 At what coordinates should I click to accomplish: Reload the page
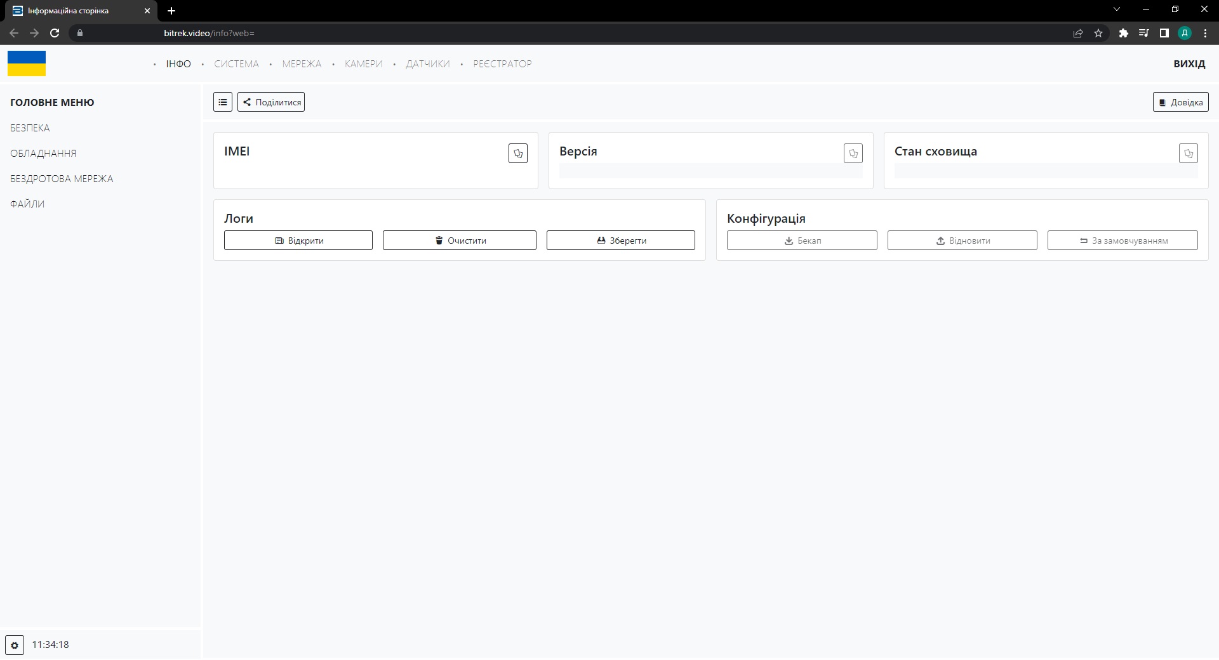pos(55,33)
